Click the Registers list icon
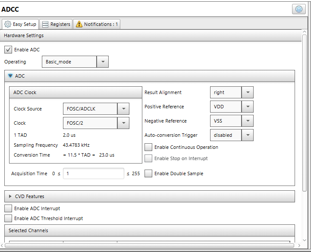This screenshot has height=252, width=311. click(45, 24)
